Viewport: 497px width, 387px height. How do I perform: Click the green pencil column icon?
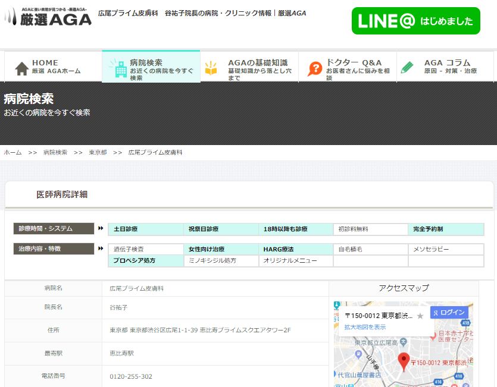407,67
